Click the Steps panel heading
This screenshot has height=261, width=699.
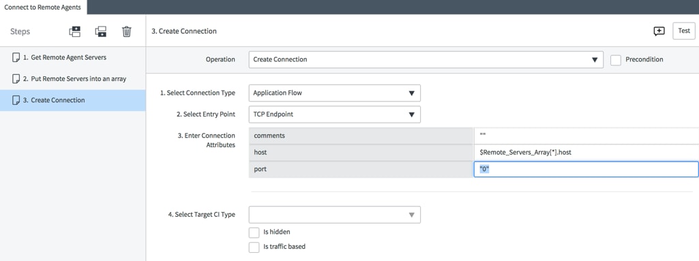point(20,31)
